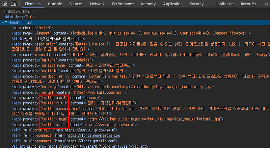Switch to the Elements tab
Screen dimensions: 270x148
coord(33,4)
